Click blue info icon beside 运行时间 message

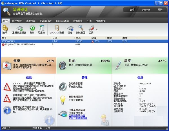[7, 110]
